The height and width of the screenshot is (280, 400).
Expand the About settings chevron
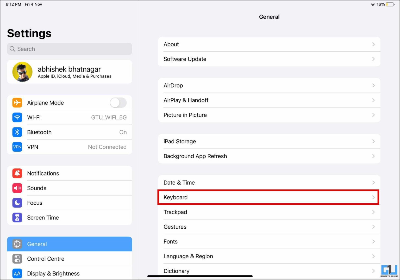(x=373, y=44)
